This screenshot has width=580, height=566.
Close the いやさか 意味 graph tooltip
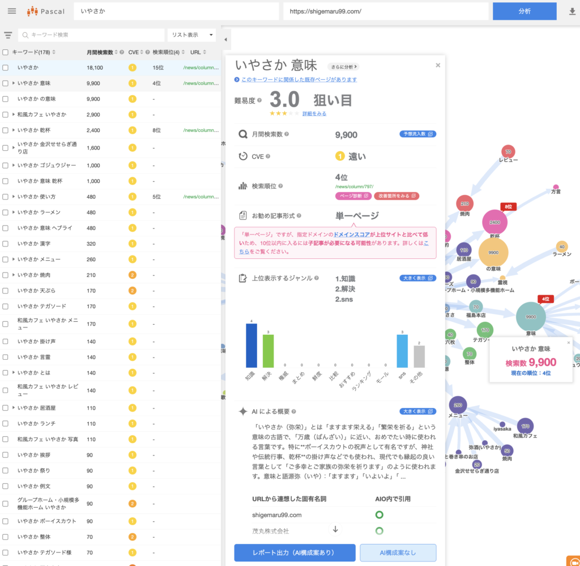pyautogui.click(x=568, y=343)
